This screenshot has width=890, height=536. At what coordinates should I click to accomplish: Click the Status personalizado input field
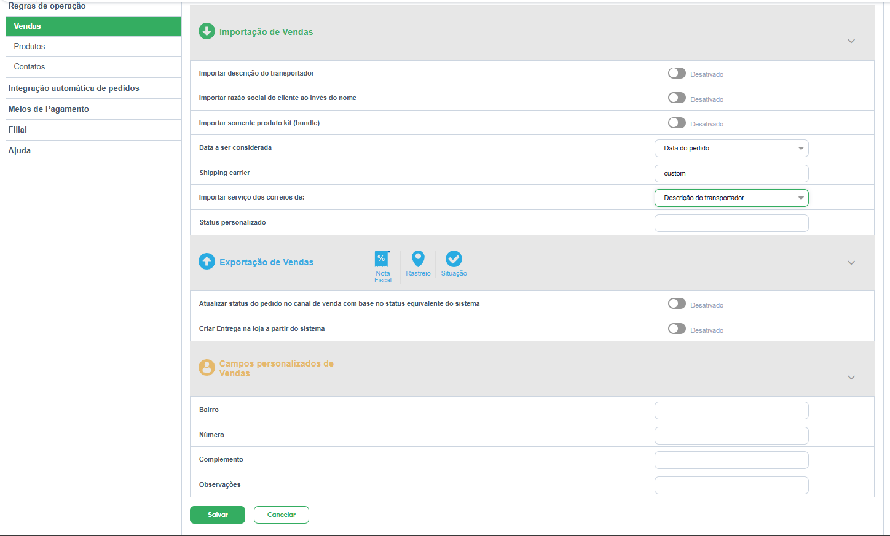pos(731,223)
